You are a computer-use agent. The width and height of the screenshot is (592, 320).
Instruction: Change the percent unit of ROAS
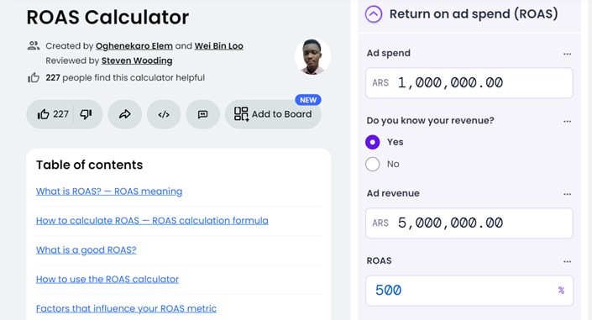click(x=561, y=290)
